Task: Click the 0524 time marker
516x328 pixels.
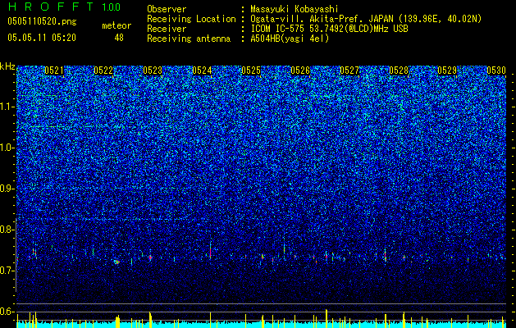Action: pyautogui.click(x=202, y=71)
